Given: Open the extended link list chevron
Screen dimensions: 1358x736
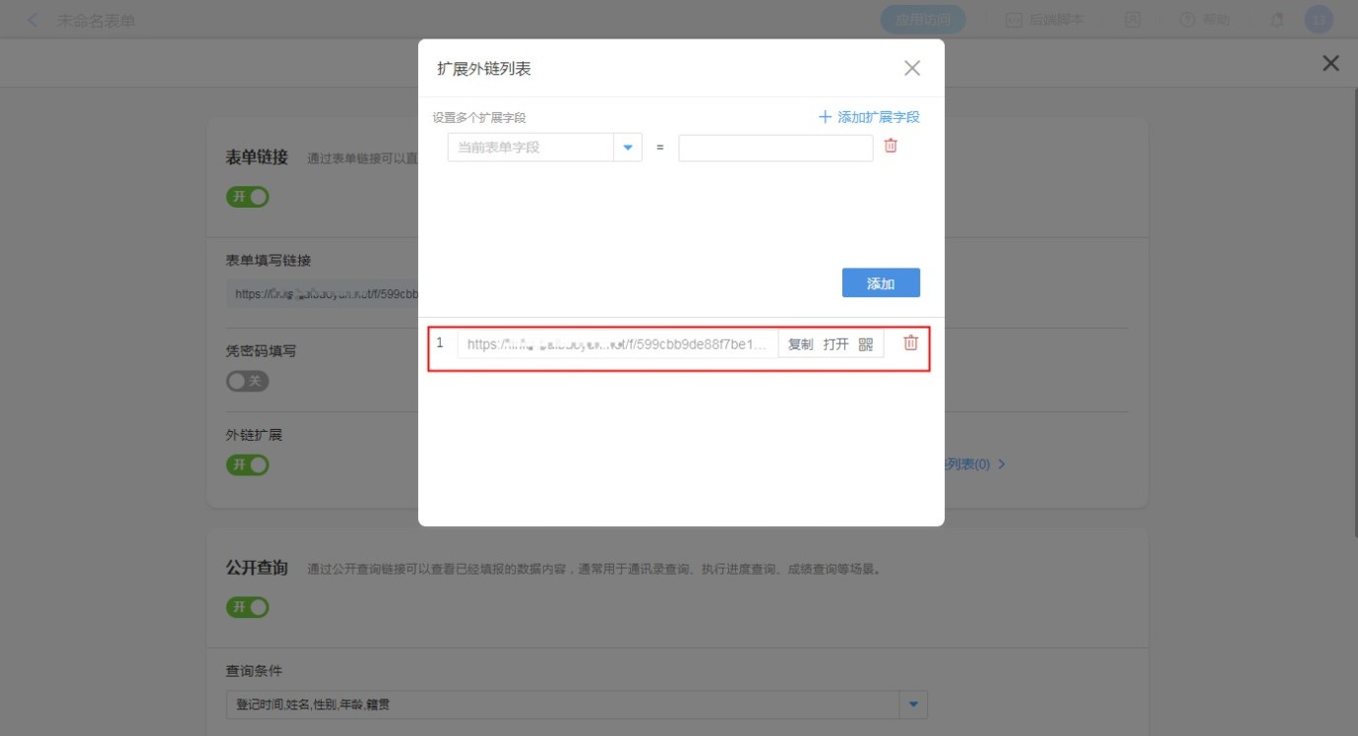Looking at the screenshot, I should tap(1002, 464).
